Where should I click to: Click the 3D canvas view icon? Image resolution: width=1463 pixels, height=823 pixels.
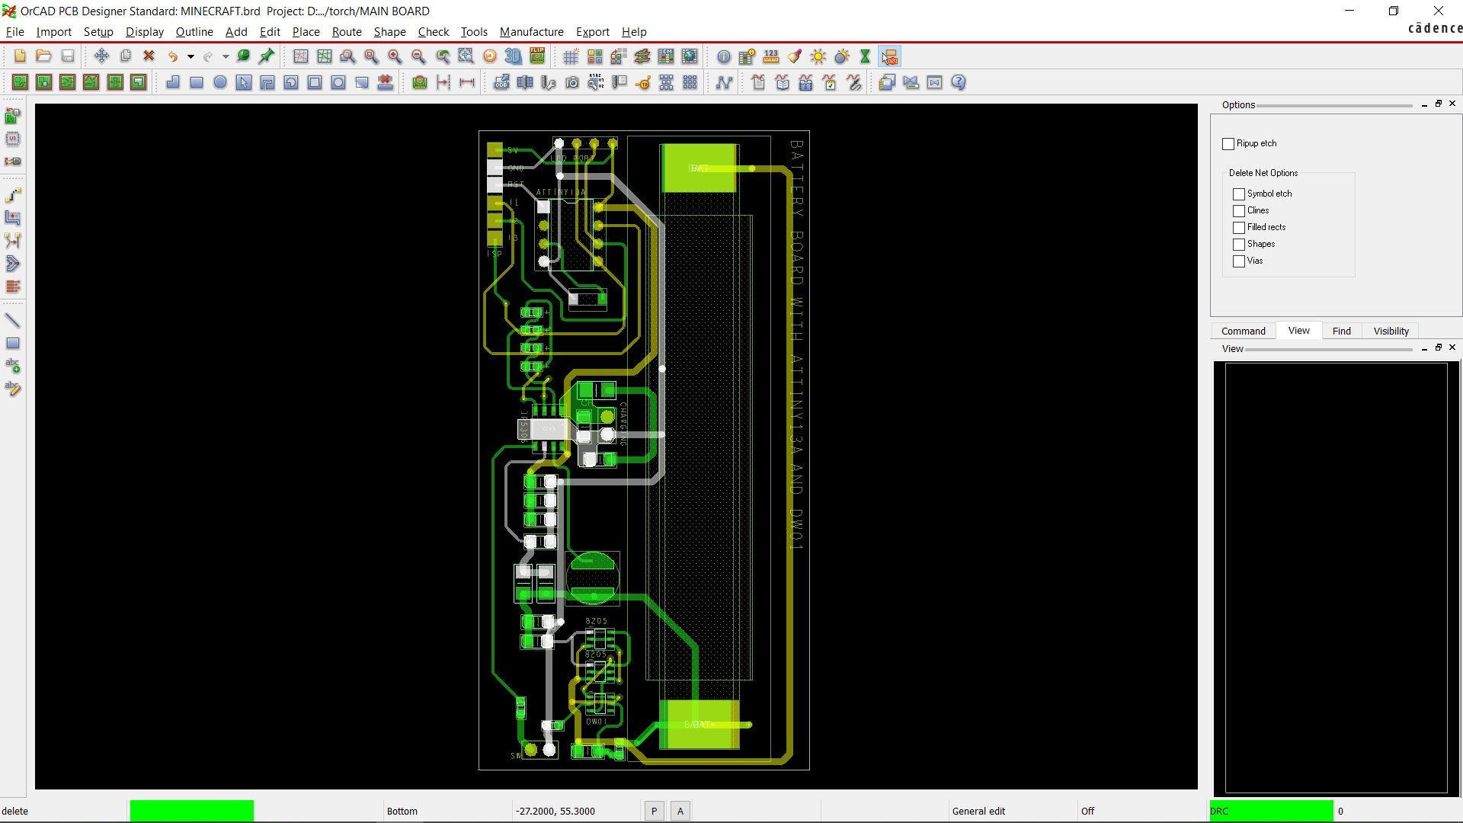pos(514,56)
